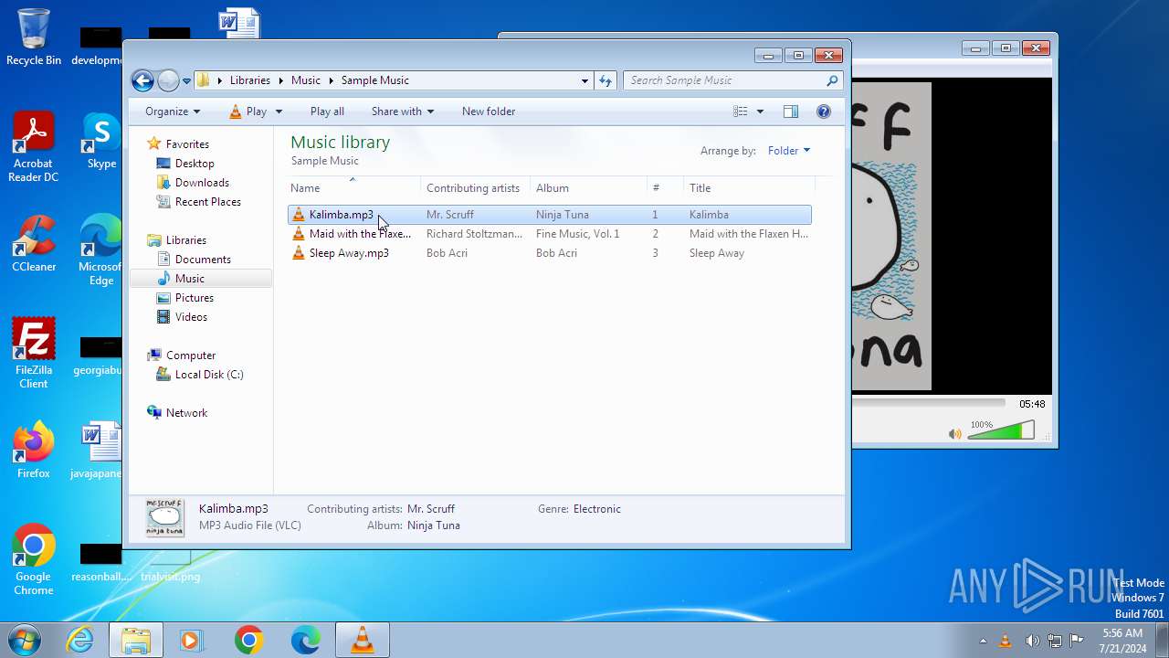Viewport: 1169px width, 658px height.
Task: Open Pictures library
Action: 195,298
